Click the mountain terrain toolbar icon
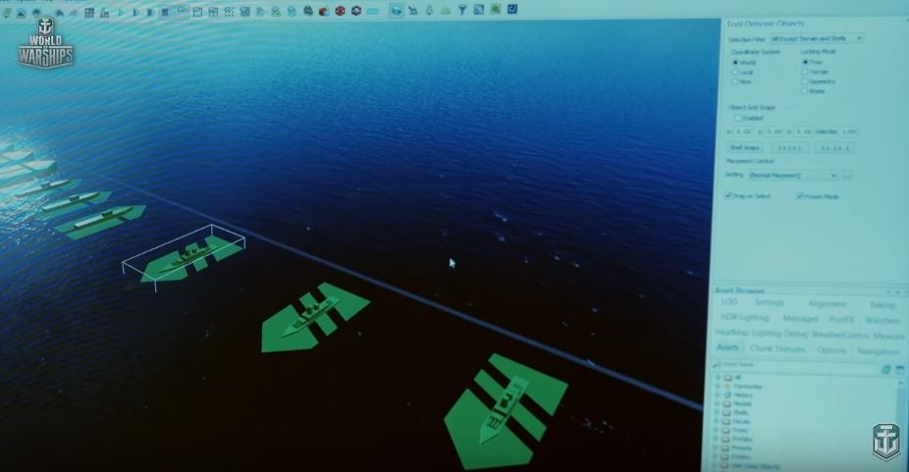Viewport: 909px width, 472px height. point(446,10)
